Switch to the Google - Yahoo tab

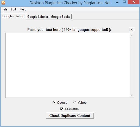pyautogui.click(x=13, y=16)
